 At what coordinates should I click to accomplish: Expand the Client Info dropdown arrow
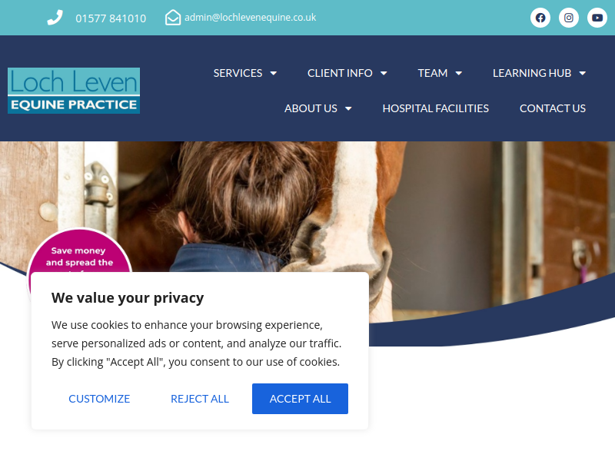[384, 73]
